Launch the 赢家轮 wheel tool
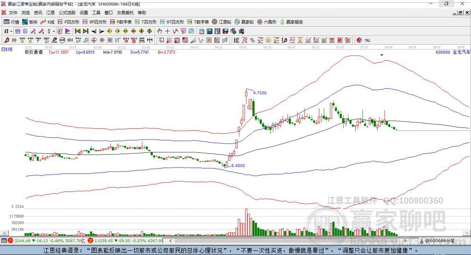 coord(244,22)
